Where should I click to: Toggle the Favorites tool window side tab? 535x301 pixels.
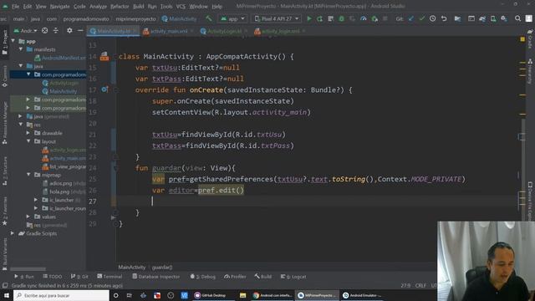tap(5, 212)
